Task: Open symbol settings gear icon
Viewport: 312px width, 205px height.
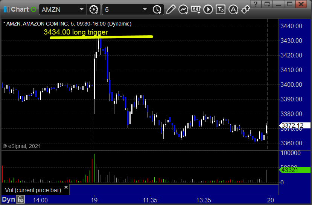Action: (93, 9)
